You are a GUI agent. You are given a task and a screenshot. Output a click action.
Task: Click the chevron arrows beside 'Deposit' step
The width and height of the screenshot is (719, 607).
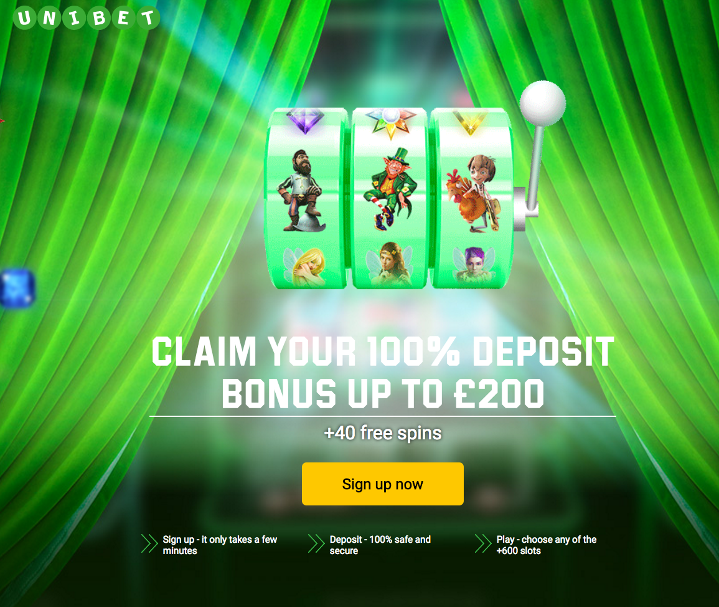pyautogui.click(x=316, y=543)
